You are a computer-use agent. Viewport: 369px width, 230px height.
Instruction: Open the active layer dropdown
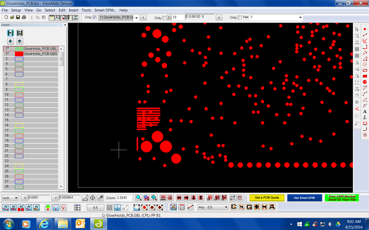pyautogui.click(x=136, y=18)
